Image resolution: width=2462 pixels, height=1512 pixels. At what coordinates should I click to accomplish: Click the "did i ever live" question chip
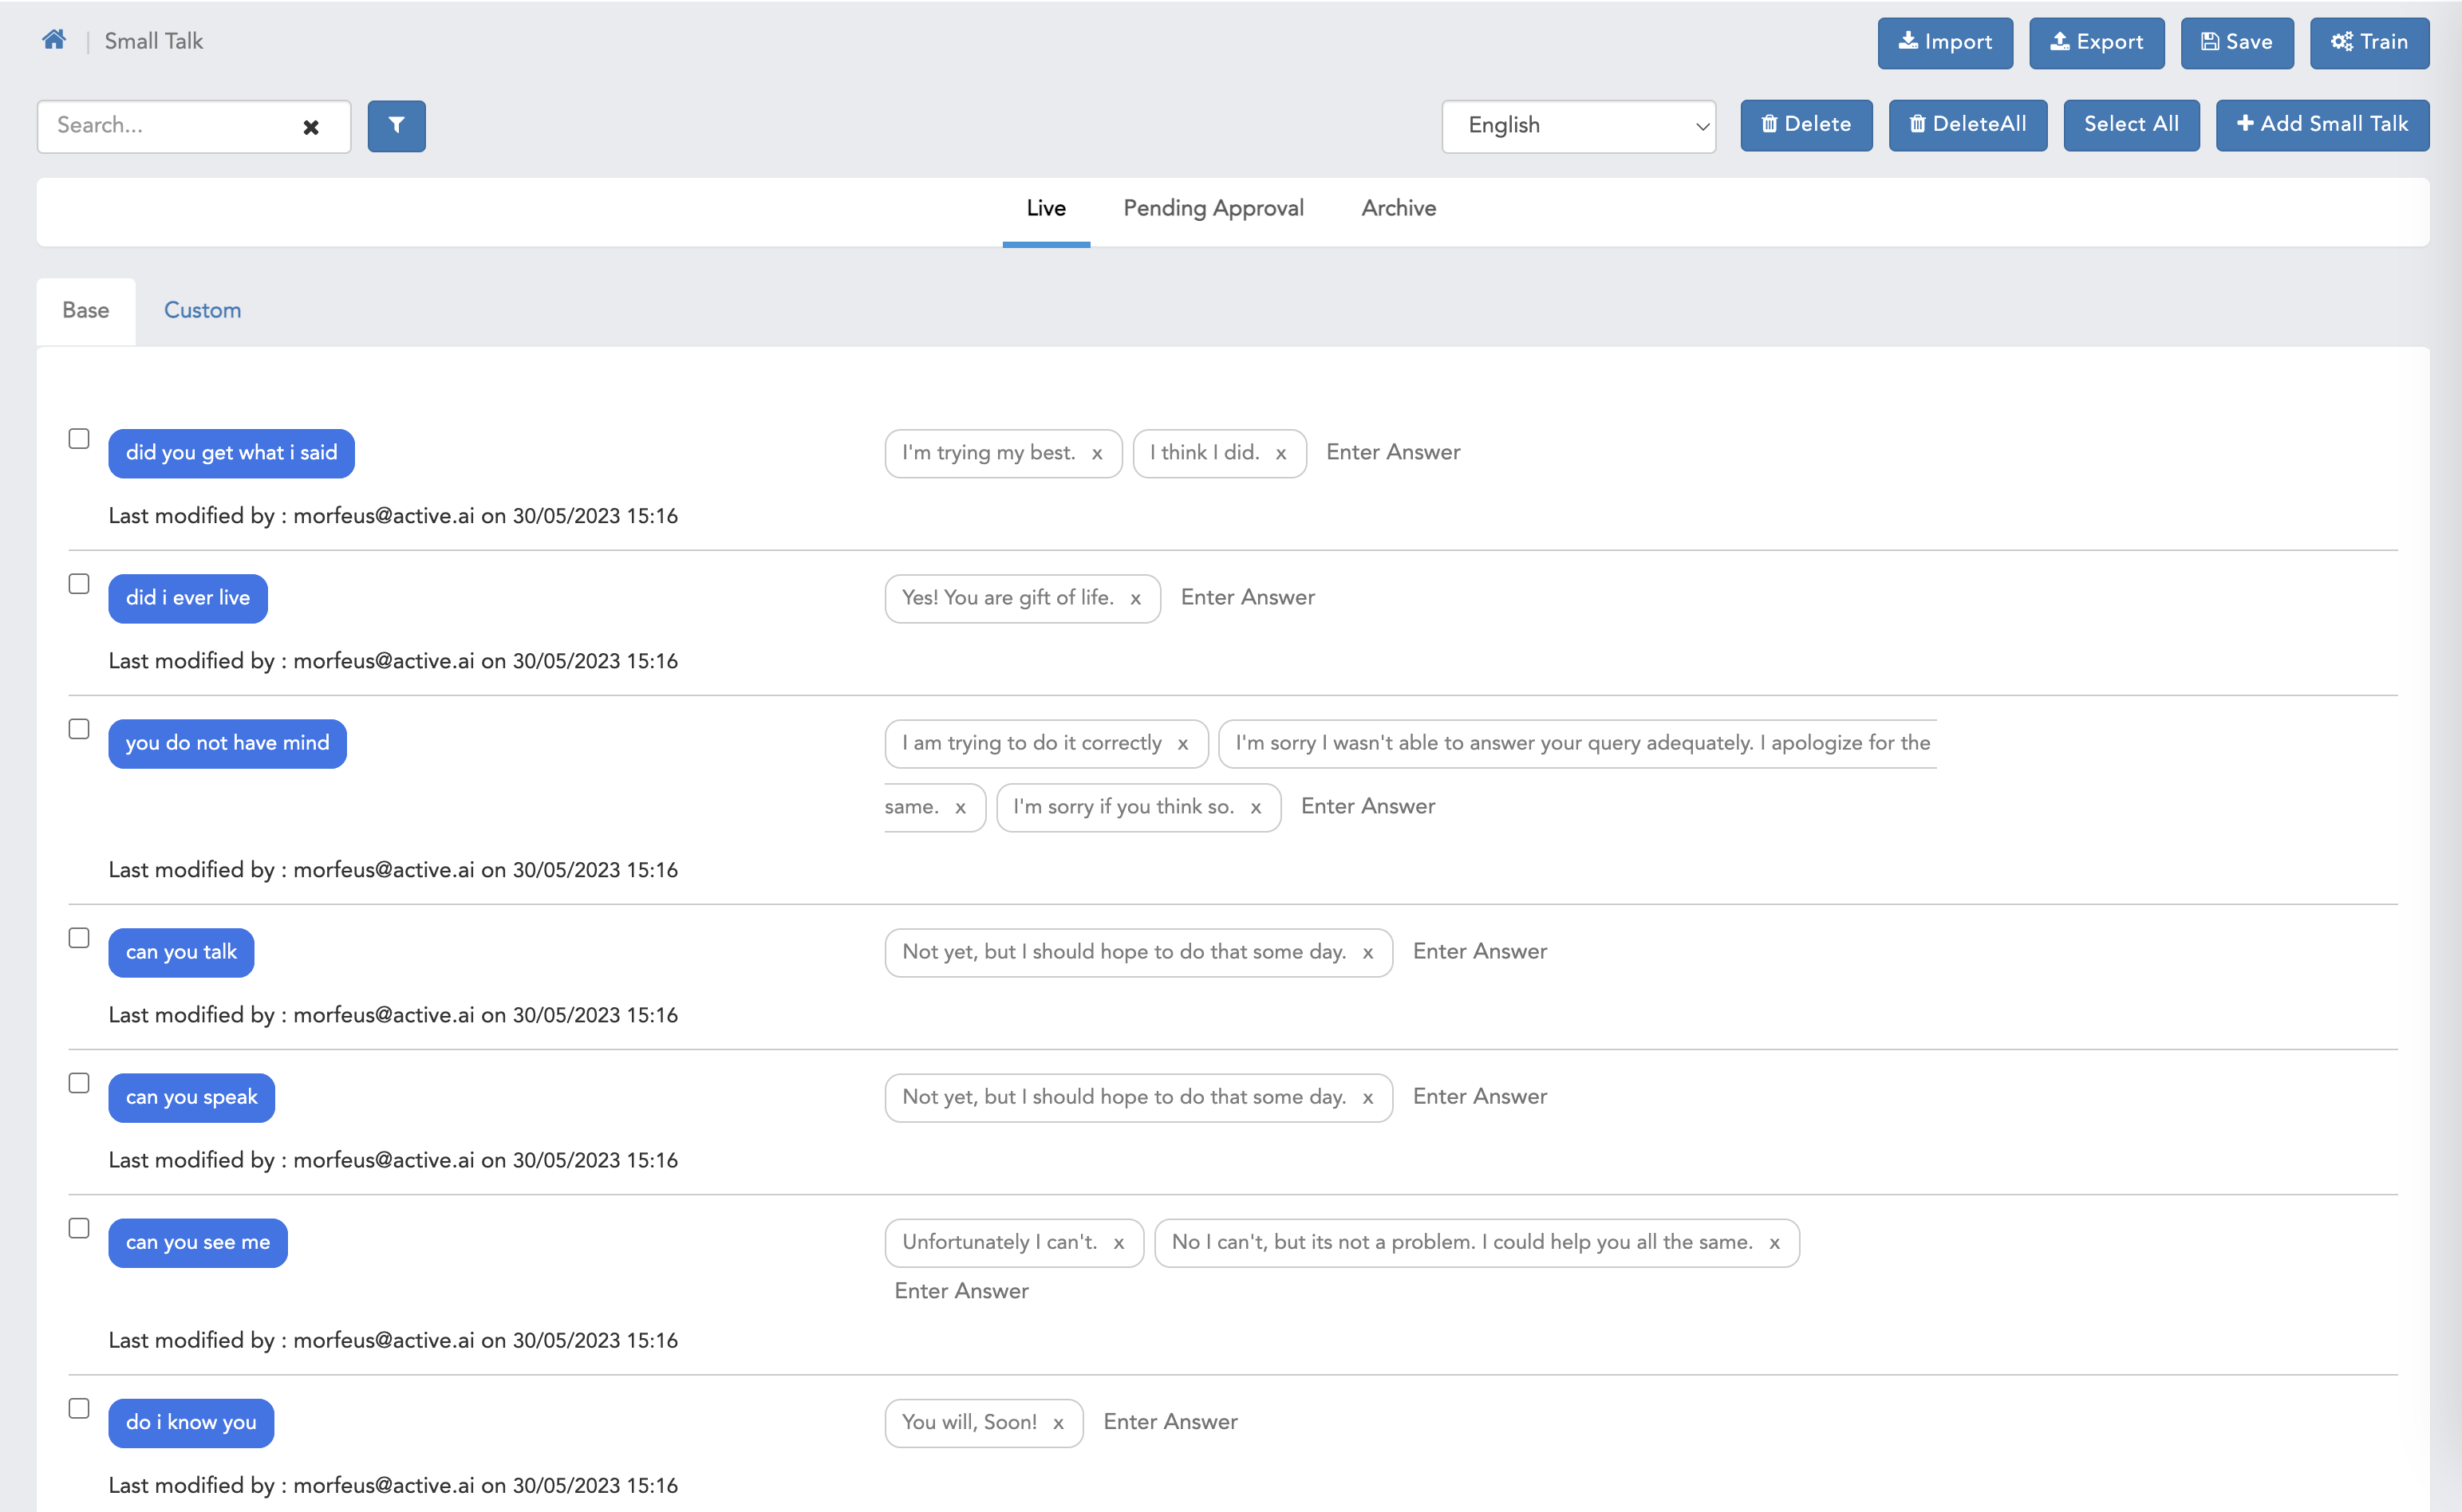(188, 599)
